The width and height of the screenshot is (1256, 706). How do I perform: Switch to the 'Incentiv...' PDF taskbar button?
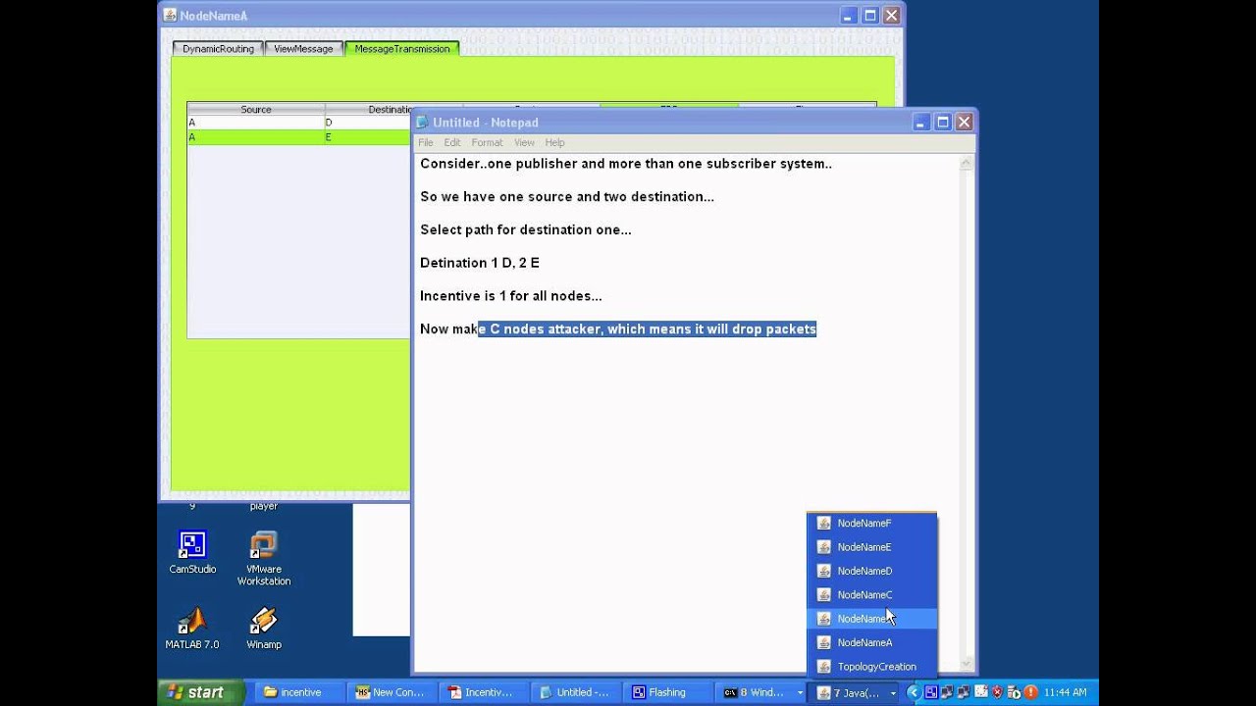(x=486, y=692)
